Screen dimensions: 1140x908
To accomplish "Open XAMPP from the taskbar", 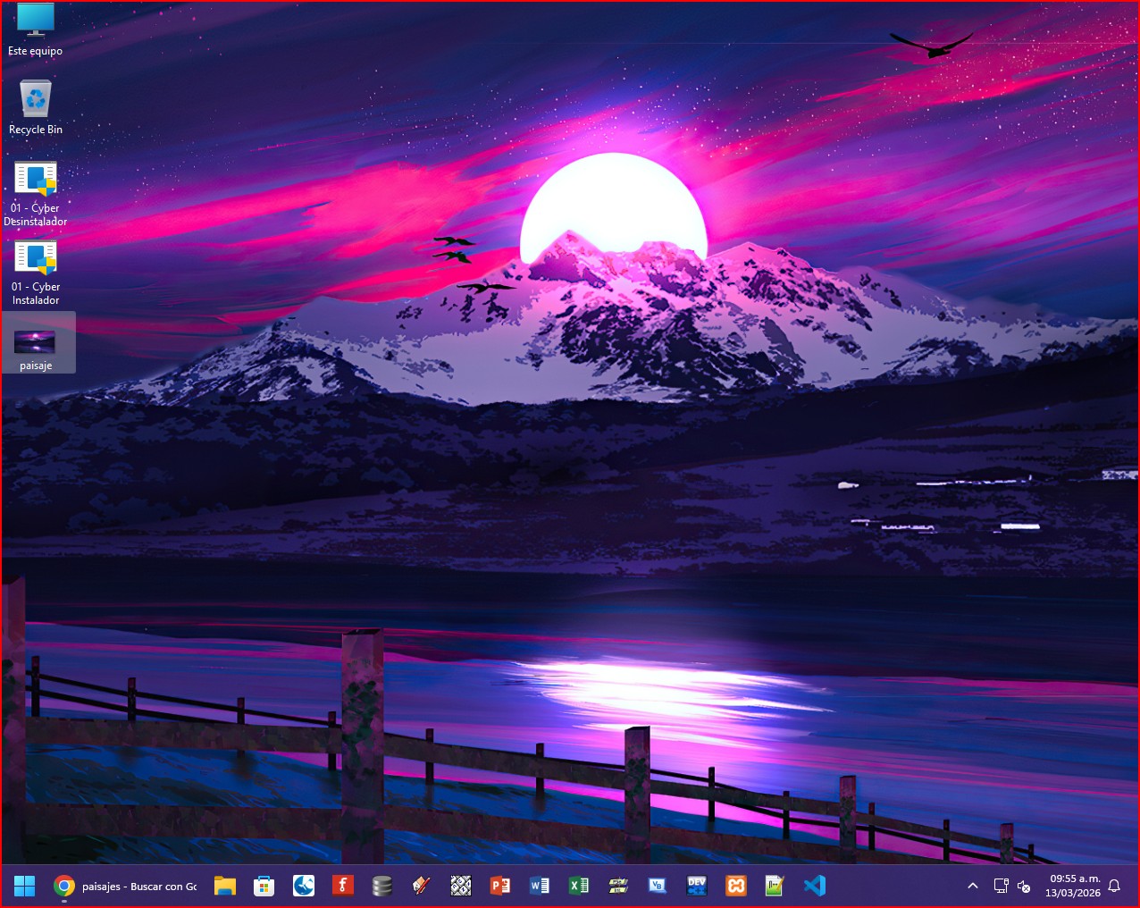I will (736, 886).
